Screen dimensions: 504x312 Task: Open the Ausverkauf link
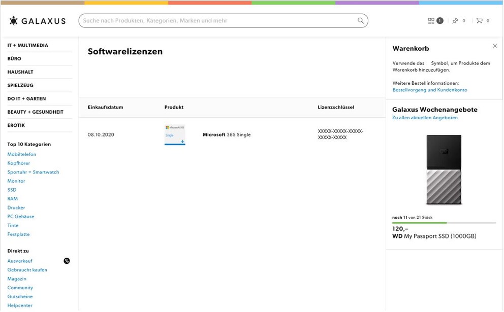[20, 261]
